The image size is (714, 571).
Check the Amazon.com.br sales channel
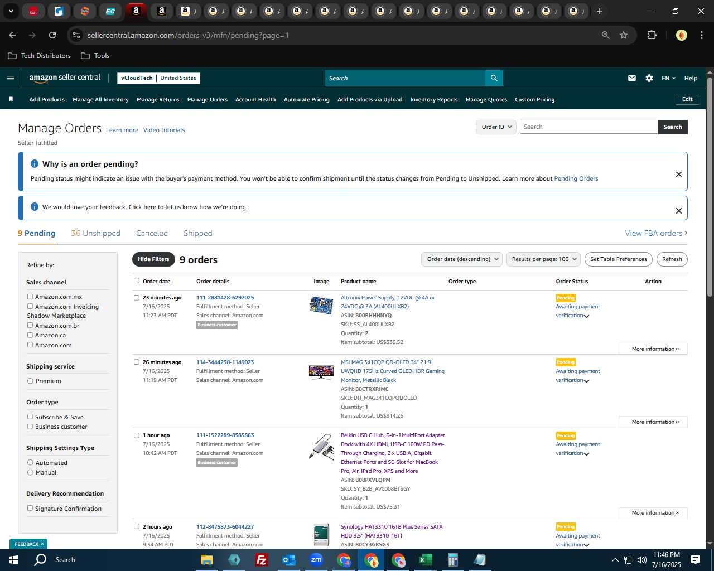[x=30, y=325]
